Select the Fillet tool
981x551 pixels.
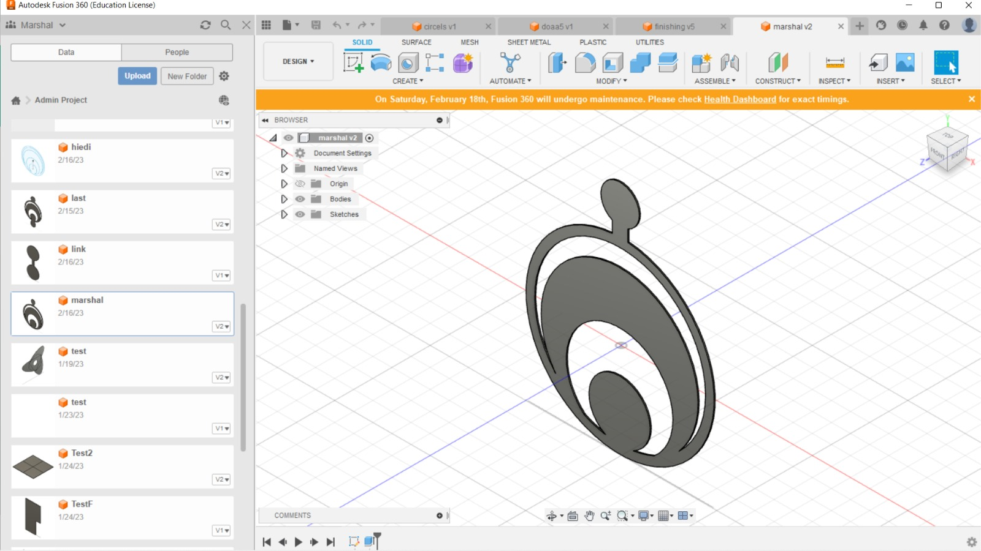click(x=585, y=62)
